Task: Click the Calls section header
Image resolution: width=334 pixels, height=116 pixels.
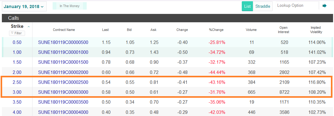Action: 167,18
